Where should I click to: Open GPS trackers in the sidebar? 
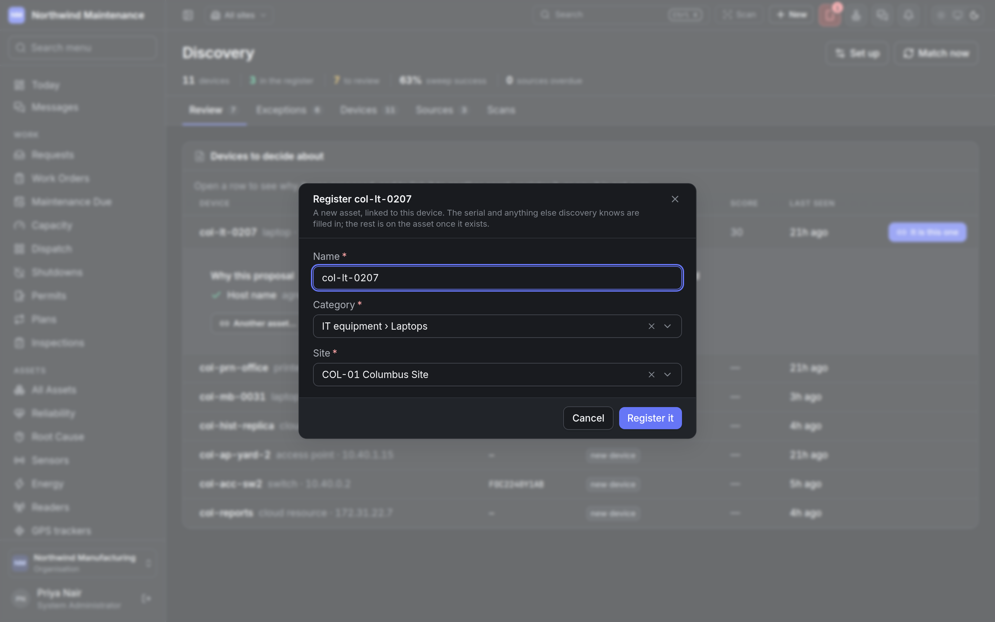pyautogui.click(x=82, y=531)
